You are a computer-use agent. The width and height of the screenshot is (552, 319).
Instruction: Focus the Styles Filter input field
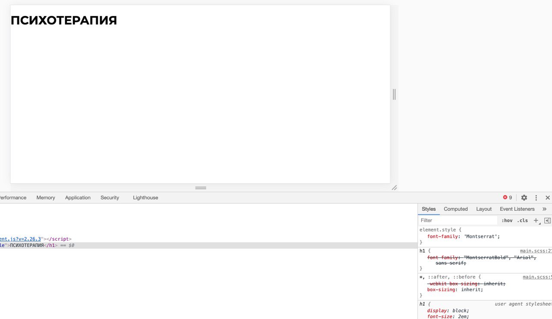tap(458, 220)
